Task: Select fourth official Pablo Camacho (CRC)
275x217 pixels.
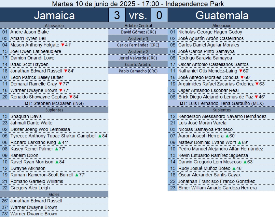Action: point(138,71)
